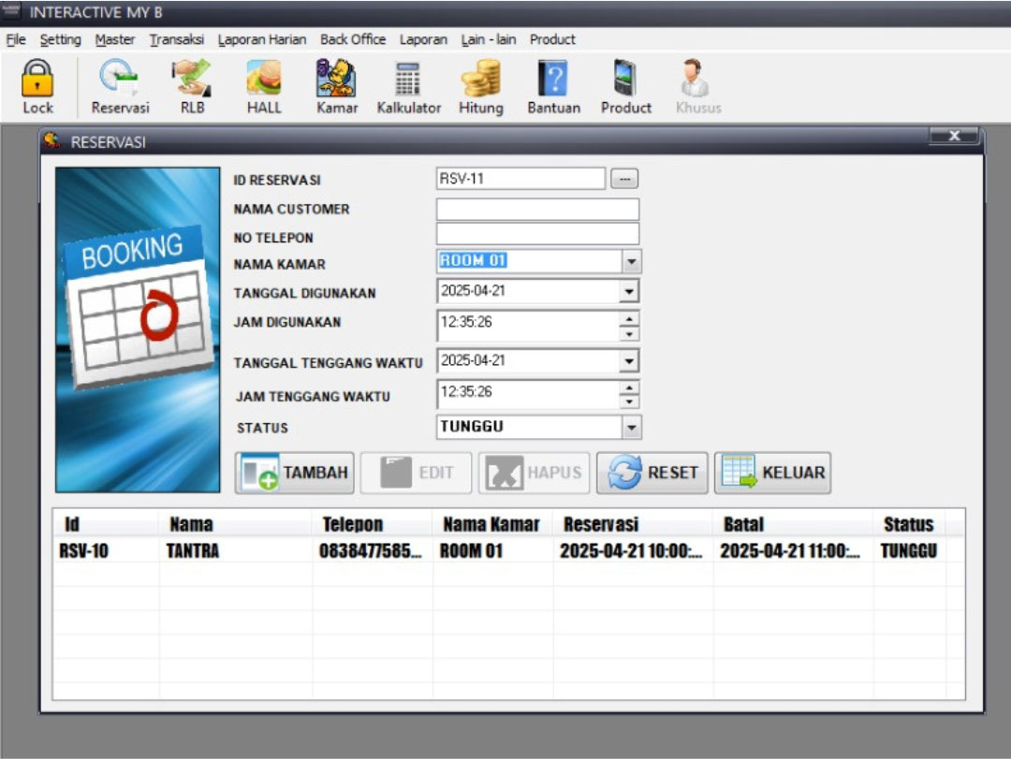Select the Kamar toolbar icon

pos(336,80)
